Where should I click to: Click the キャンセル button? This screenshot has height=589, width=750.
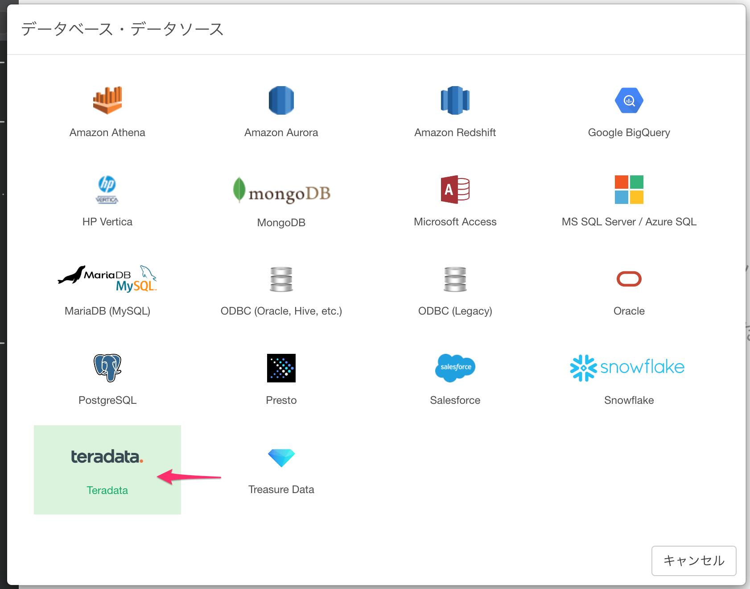pyautogui.click(x=694, y=561)
